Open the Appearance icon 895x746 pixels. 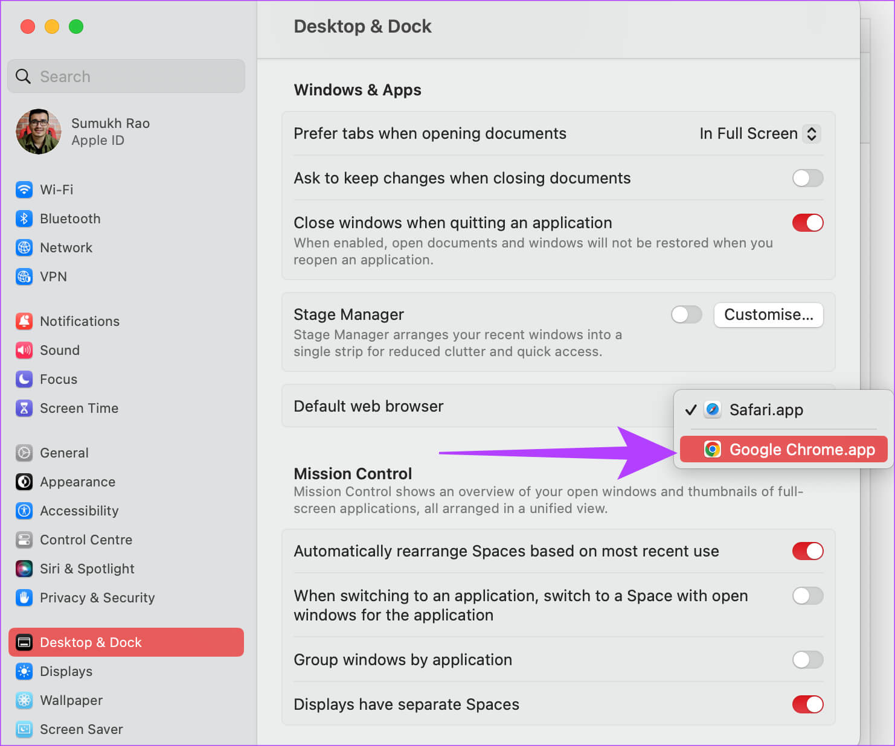pos(24,482)
